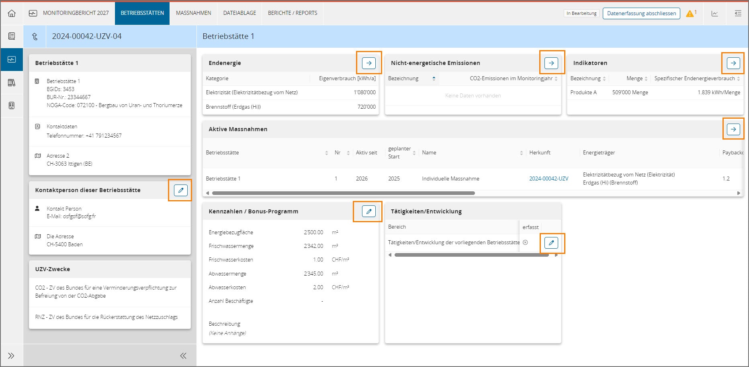Go back using the up-arrow beside 2024-00042-UZV-04

click(35, 36)
